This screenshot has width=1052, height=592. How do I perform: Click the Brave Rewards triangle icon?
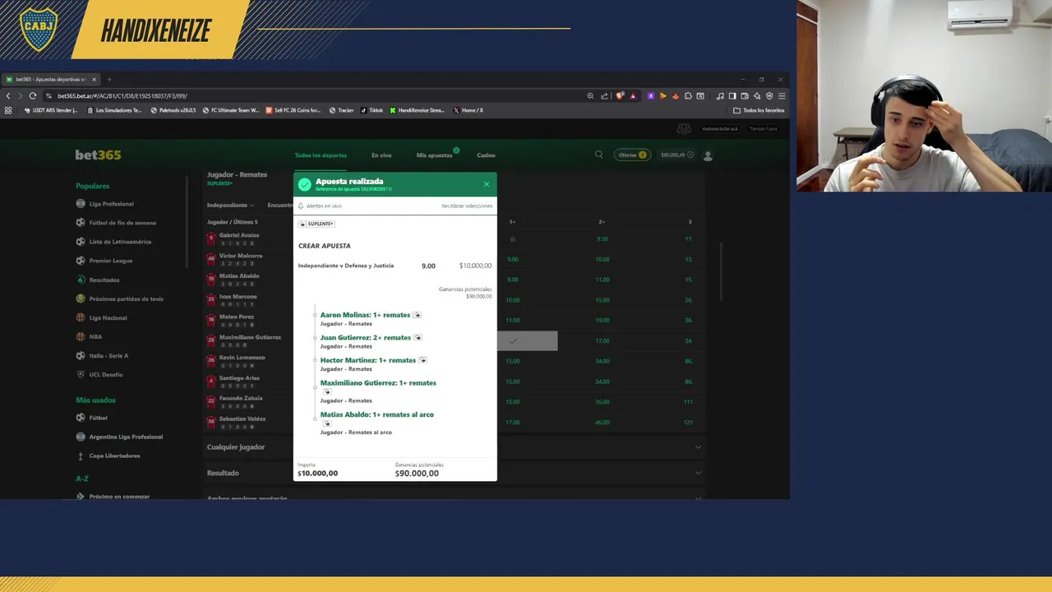point(633,95)
